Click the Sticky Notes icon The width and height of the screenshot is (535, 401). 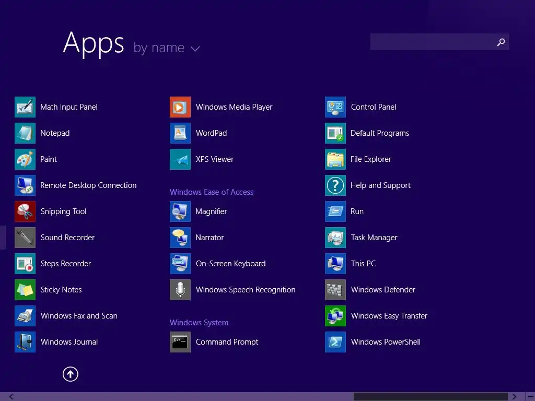coord(25,289)
